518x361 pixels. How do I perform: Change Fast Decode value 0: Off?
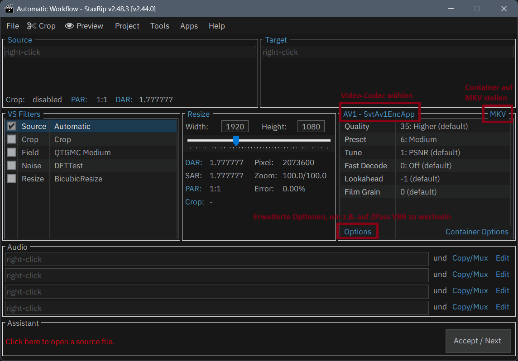click(x=426, y=166)
